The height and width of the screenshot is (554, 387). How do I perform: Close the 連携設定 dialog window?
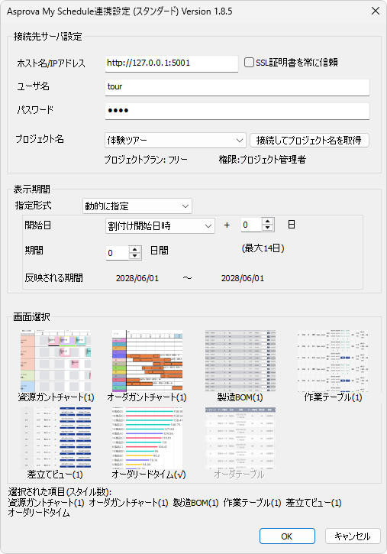376,11
